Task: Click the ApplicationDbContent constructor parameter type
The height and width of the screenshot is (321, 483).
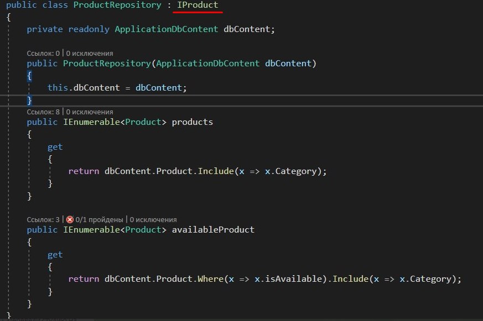Action: click(x=208, y=64)
